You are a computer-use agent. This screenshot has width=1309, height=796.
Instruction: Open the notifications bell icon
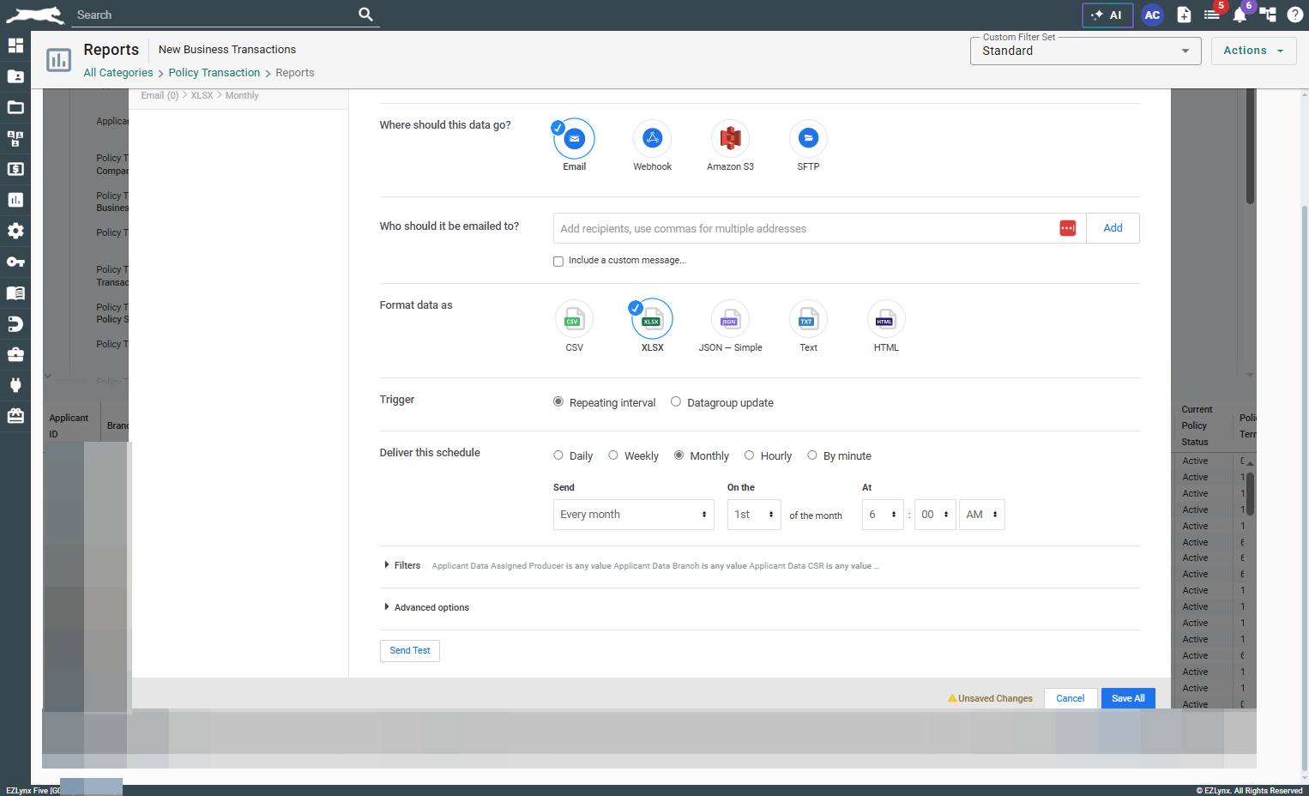[1240, 15]
